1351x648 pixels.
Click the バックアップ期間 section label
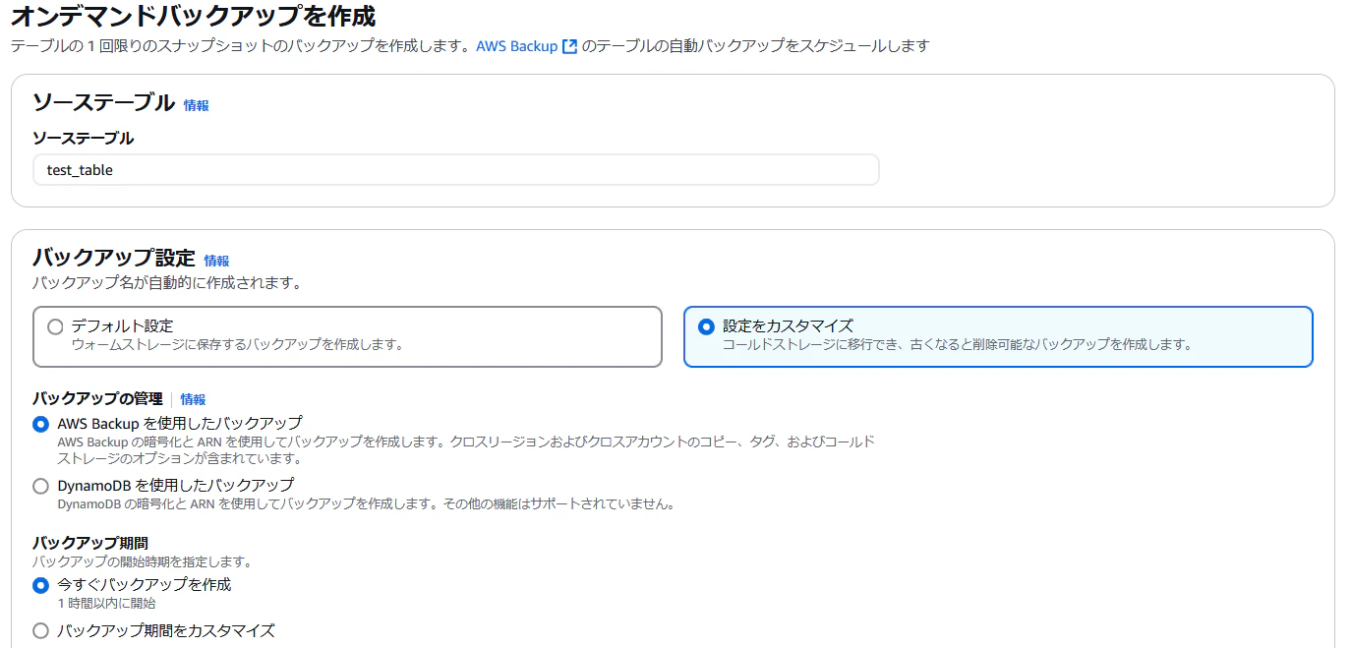[x=90, y=543]
